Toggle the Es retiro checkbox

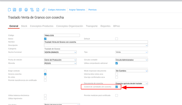(x=45, y=77)
